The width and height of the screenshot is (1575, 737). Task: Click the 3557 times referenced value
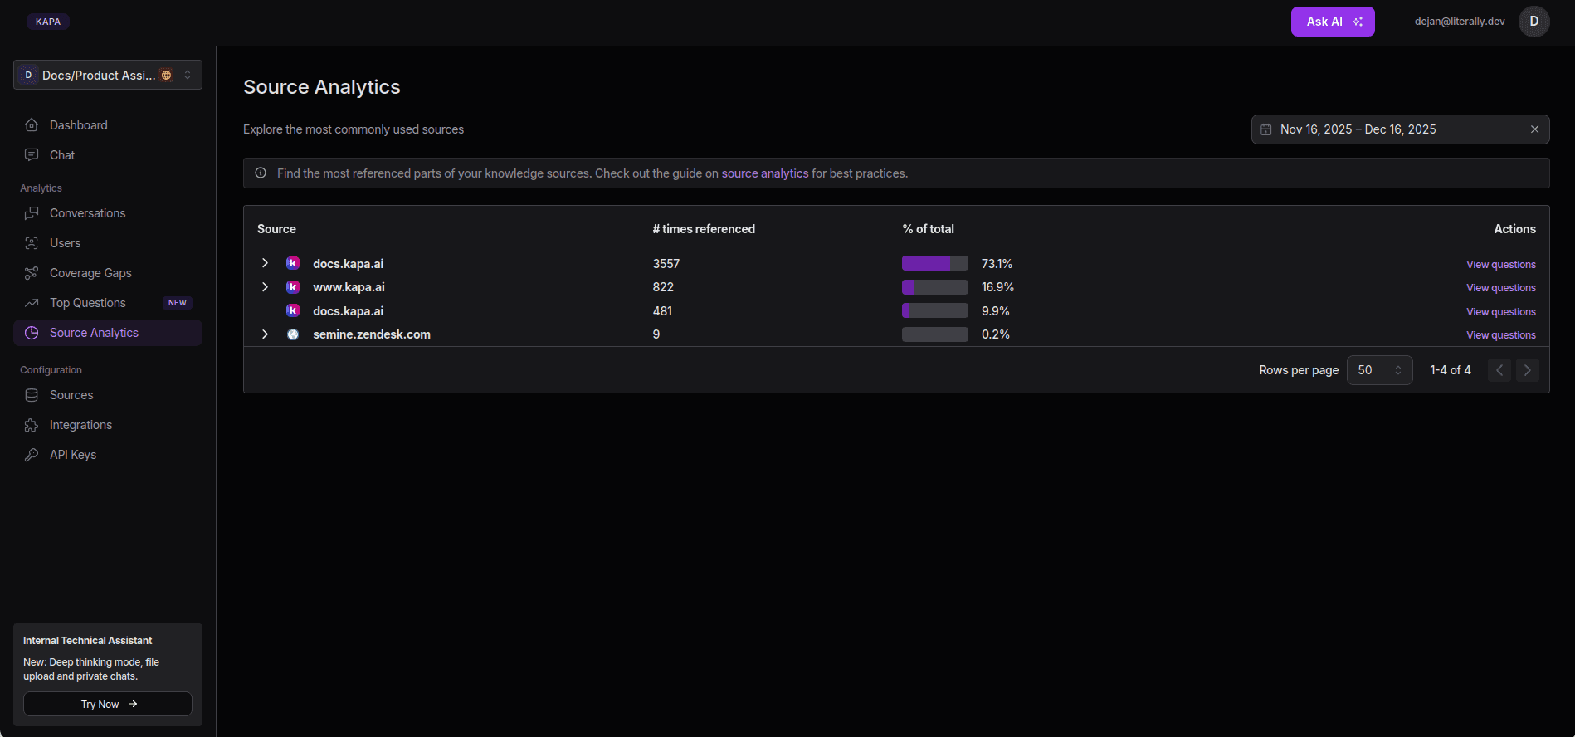click(x=666, y=264)
